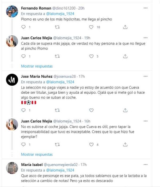View Fernando Roman's profile picture

coord(12,12)
